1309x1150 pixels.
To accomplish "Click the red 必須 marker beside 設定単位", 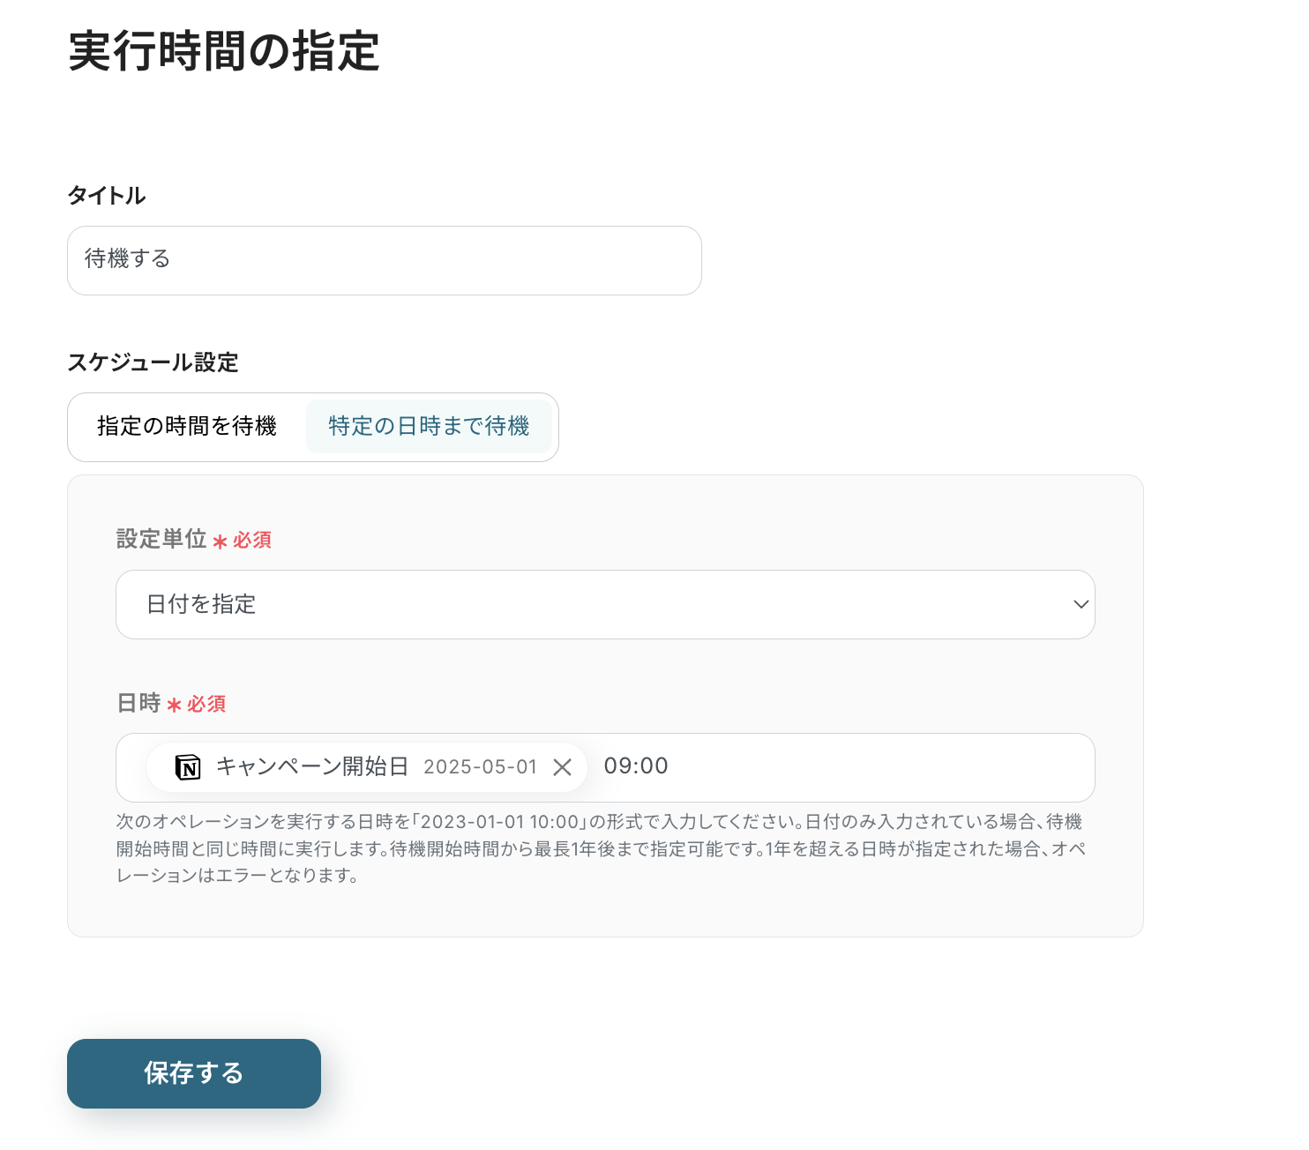I will (x=251, y=540).
